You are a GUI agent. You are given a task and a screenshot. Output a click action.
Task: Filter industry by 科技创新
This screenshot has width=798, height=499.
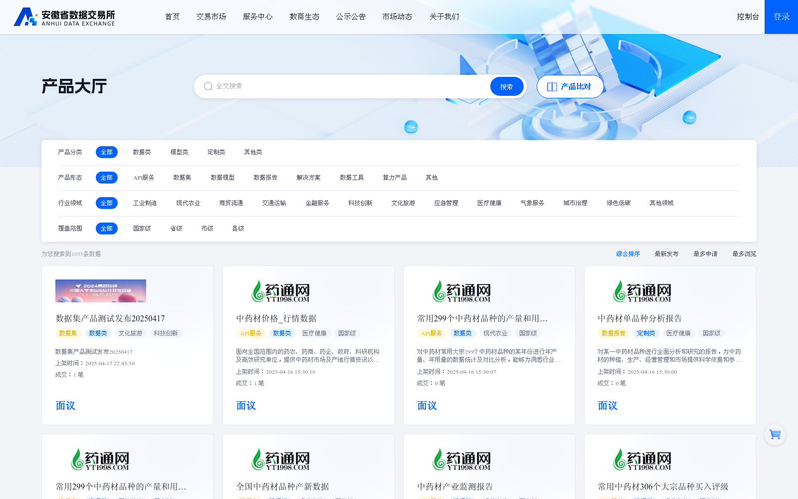(360, 203)
